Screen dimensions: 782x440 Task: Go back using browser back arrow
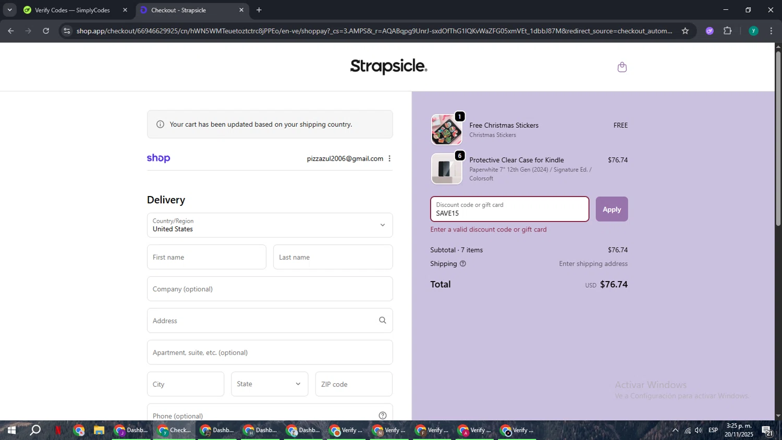pyautogui.click(x=11, y=31)
